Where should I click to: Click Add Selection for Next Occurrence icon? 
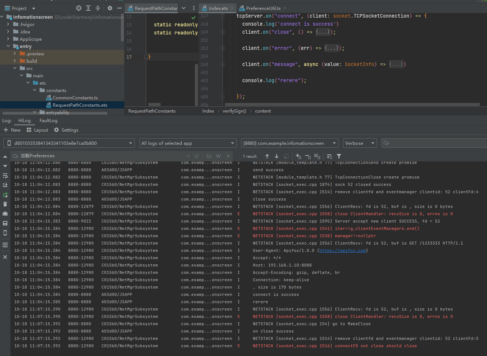coord(298,156)
